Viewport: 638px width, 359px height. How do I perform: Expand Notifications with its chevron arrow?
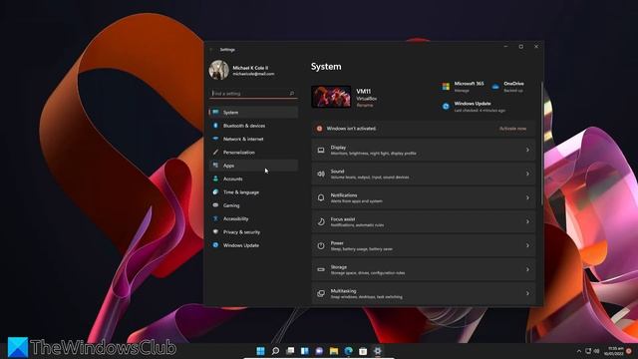(x=527, y=197)
